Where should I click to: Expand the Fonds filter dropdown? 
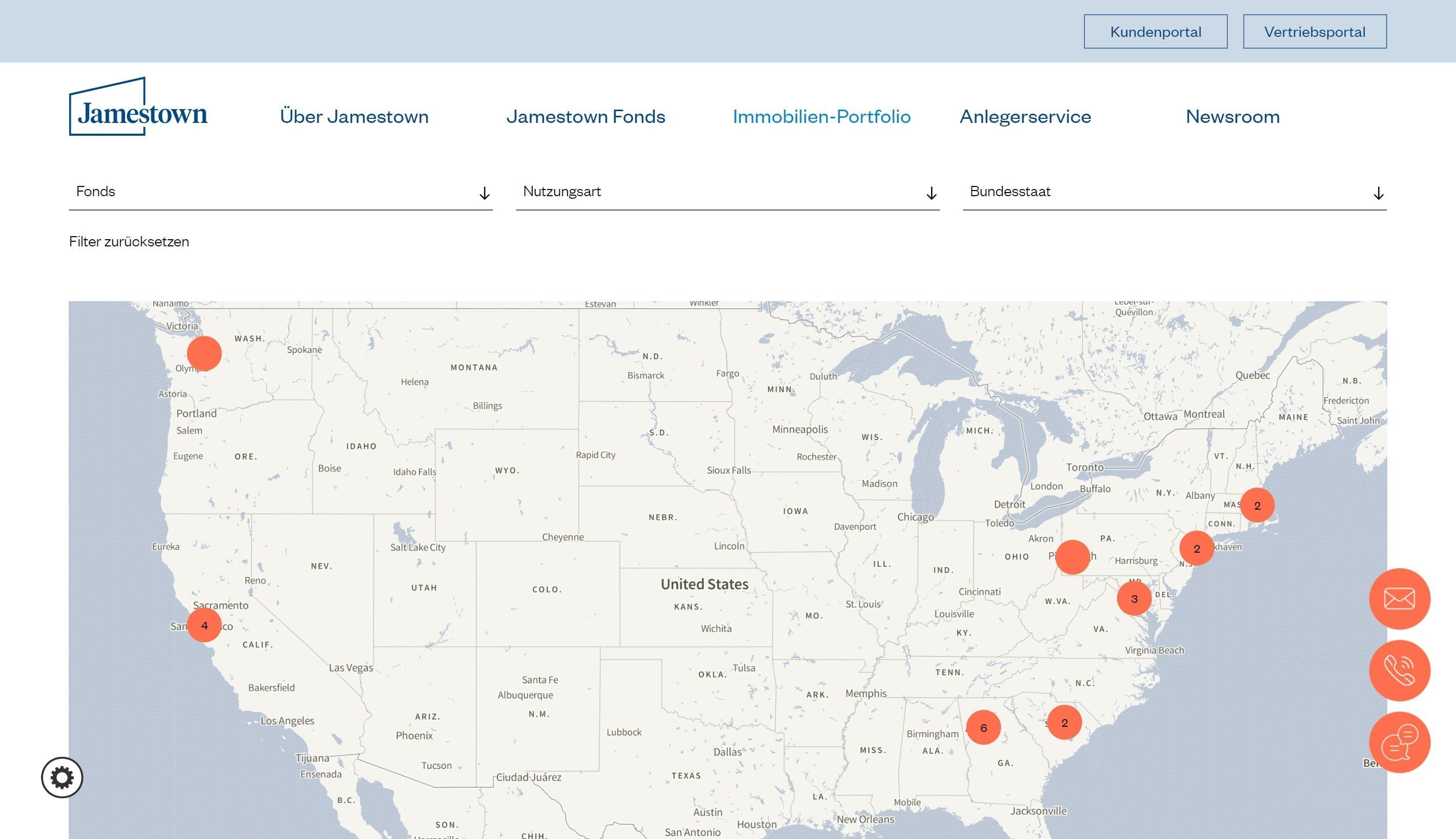tap(280, 192)
